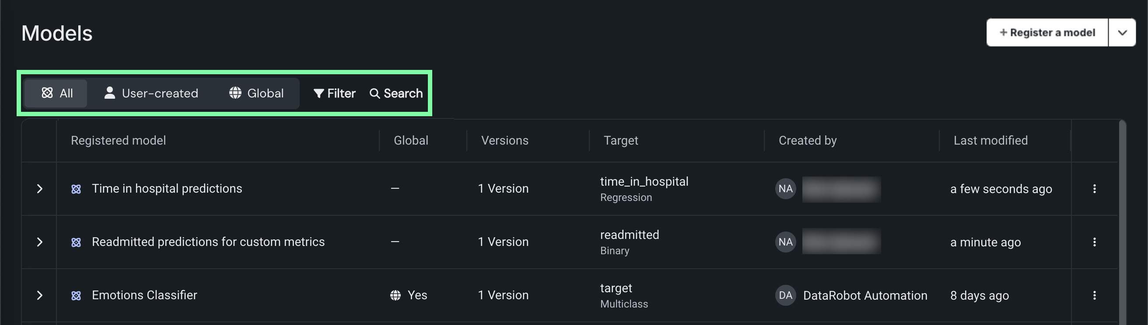Click the DA avatar for DataRobot Automation
Screen dimensions: 1148x325
click(x=785, y=295)
